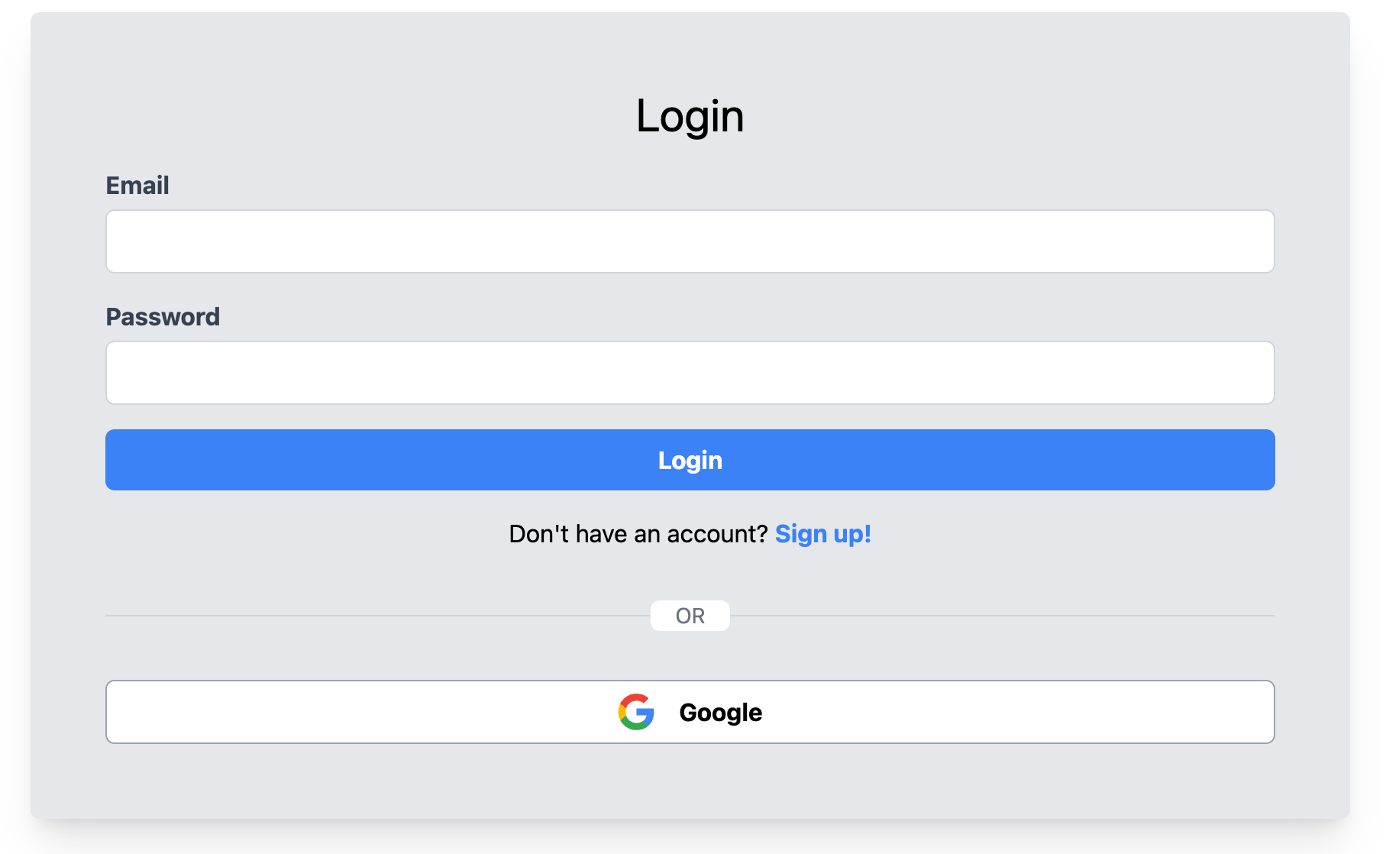Image resolution: width=1399 pixels, height=854 pixels.
Task: Click the "Login" page heading
Action: coord(690,116)
